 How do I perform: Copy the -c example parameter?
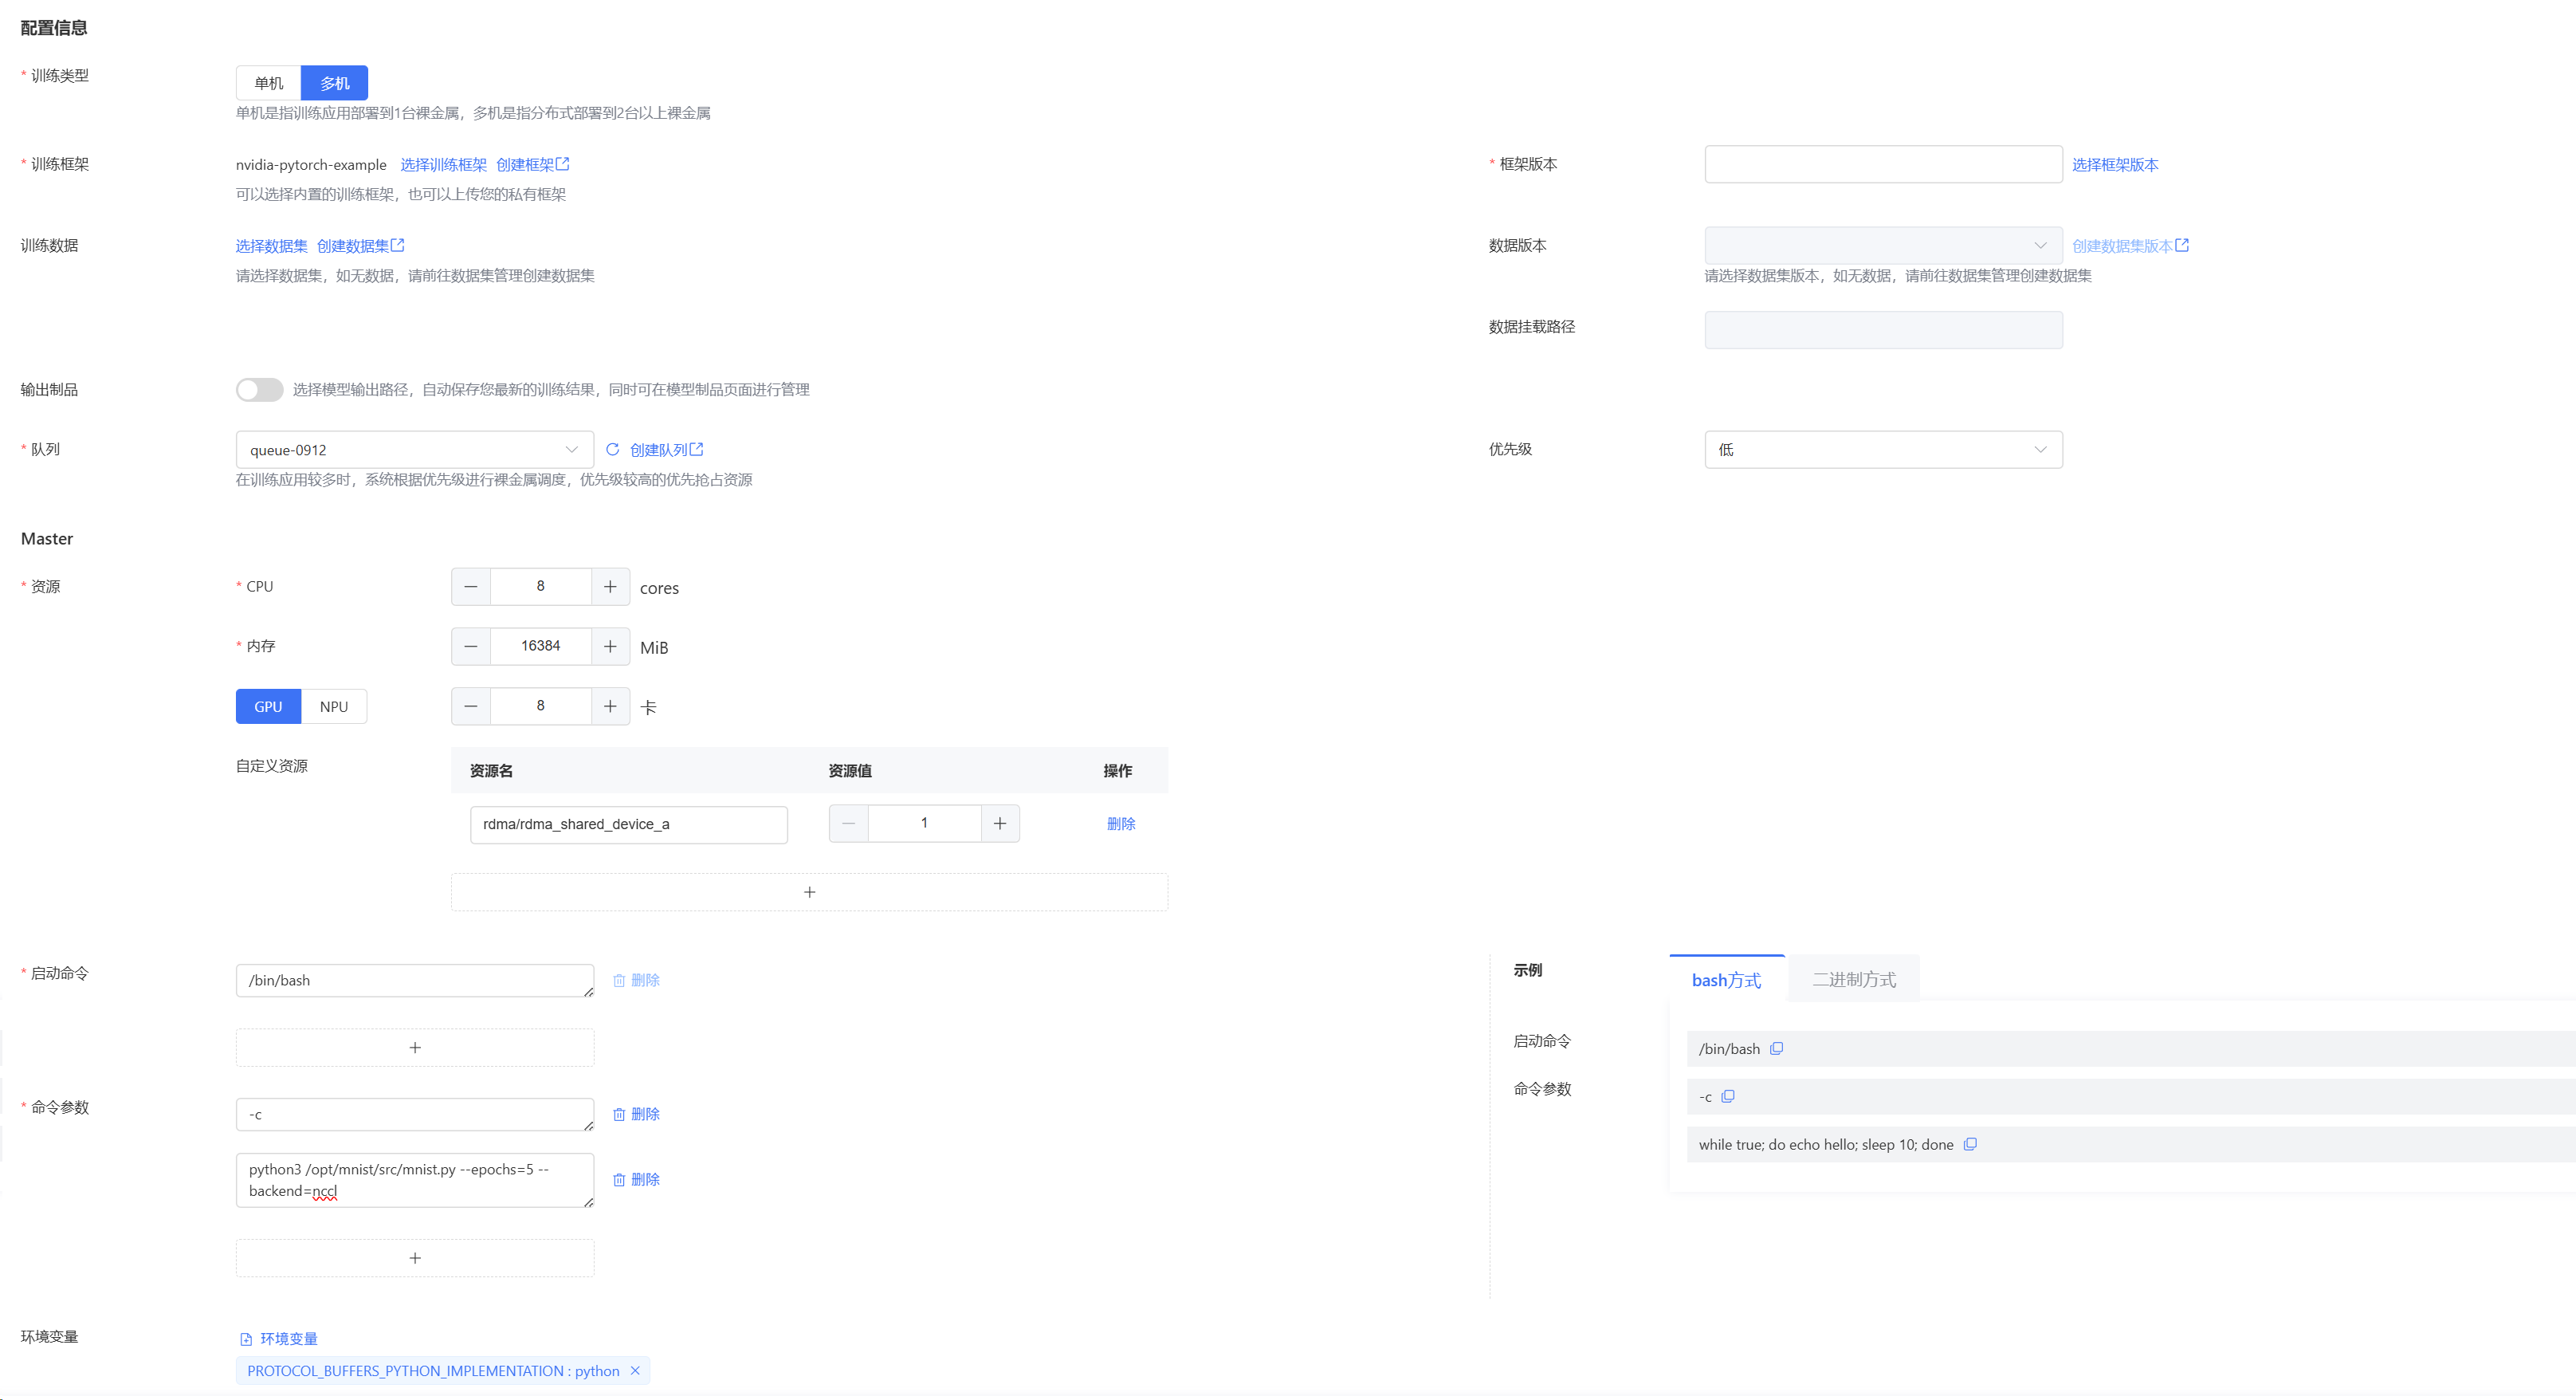click(1727, 1097)
